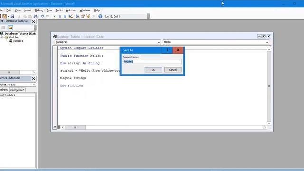Click the Insert Module toolbar icon
This screenshot has height=171, width=304.
click(4, 16)
